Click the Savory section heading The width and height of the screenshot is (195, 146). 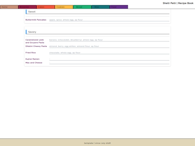(32, 32)
